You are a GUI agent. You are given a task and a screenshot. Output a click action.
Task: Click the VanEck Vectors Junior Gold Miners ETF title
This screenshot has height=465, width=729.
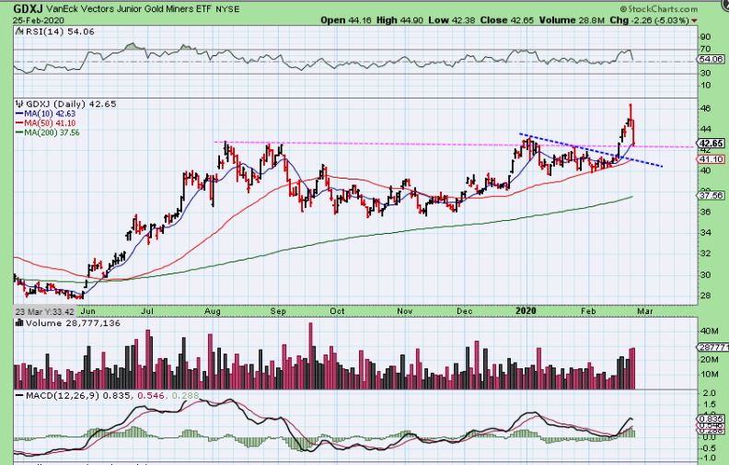tap(129, 9)
